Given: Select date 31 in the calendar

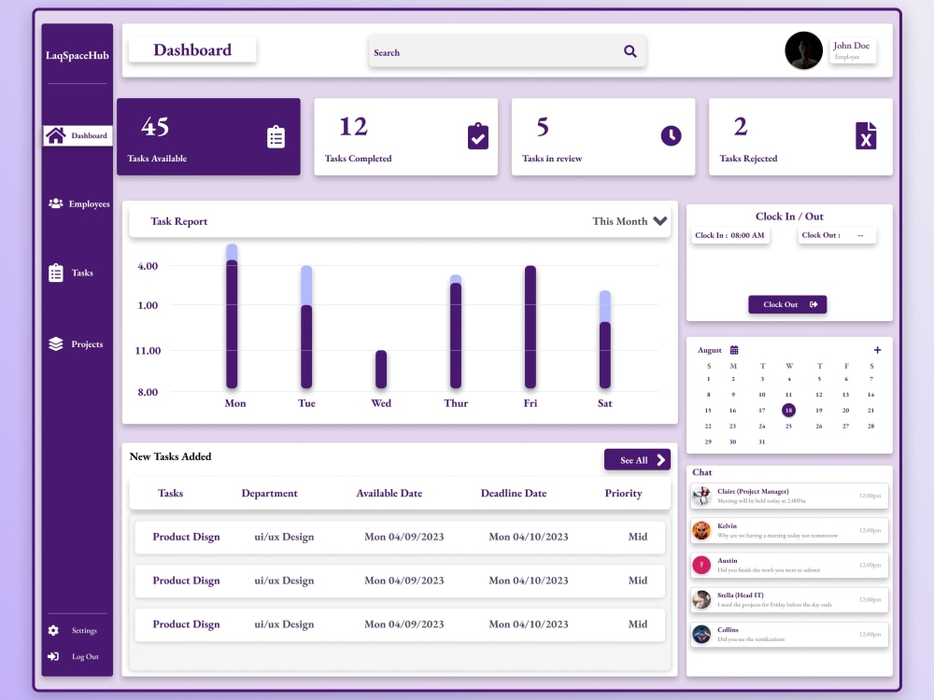Looking at the screenshot, I should (x=762, y=441).
